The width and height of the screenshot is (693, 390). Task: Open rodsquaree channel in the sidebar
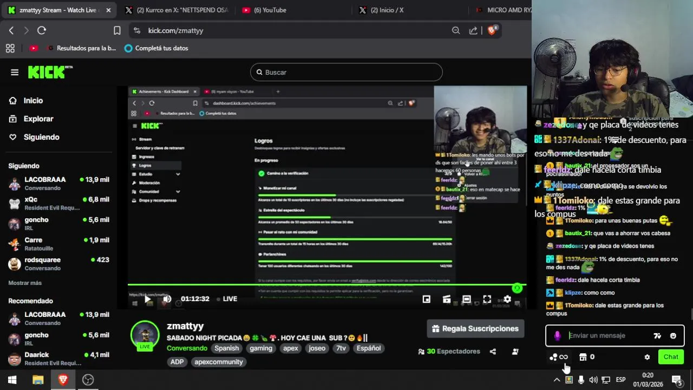coord(58,264)
